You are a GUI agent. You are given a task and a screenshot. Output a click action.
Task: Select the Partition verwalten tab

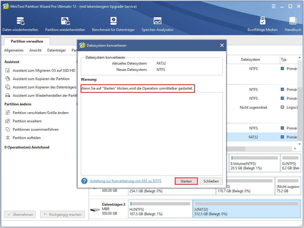(27, 41)
